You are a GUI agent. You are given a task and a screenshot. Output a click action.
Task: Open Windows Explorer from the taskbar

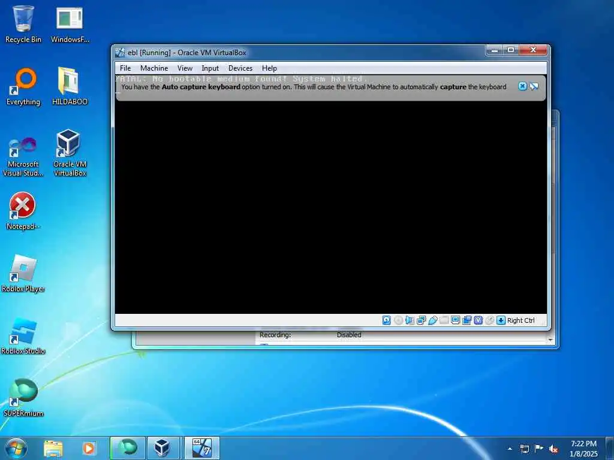[53, 448]
